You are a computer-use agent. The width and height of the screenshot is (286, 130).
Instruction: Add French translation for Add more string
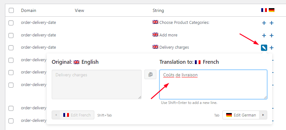pos(264,35)
